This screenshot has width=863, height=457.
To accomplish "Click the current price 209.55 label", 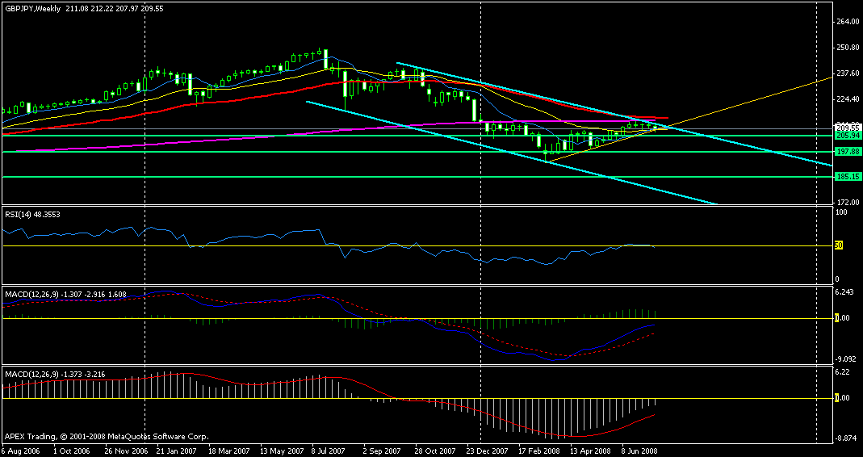I will [x=845, y=128].
